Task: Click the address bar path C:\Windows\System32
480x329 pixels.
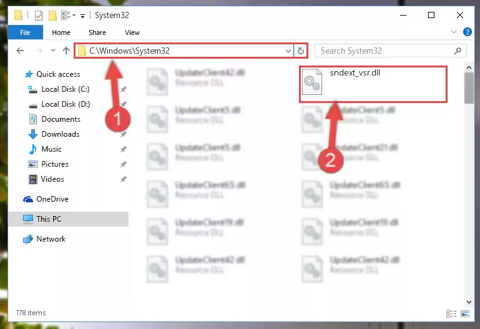Action: (x=129, y=51)
